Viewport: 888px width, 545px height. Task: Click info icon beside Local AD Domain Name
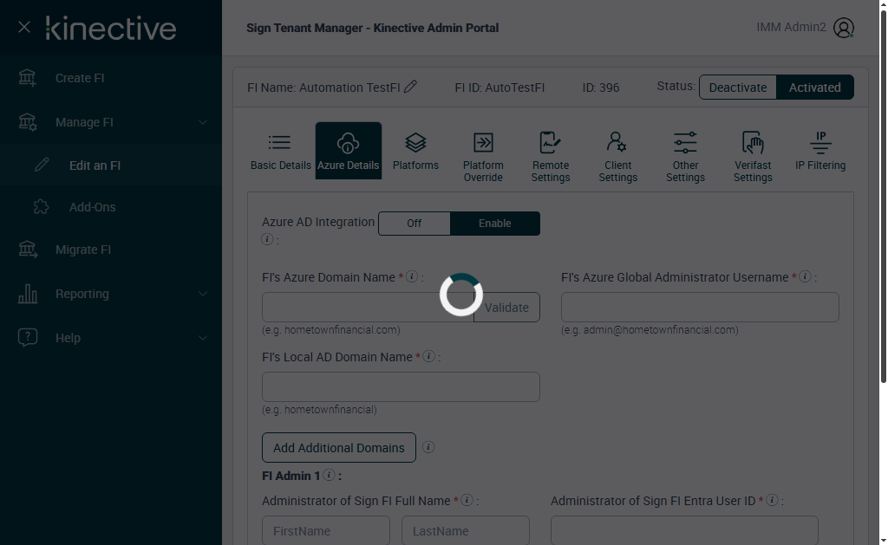click(x=429, y=356)
